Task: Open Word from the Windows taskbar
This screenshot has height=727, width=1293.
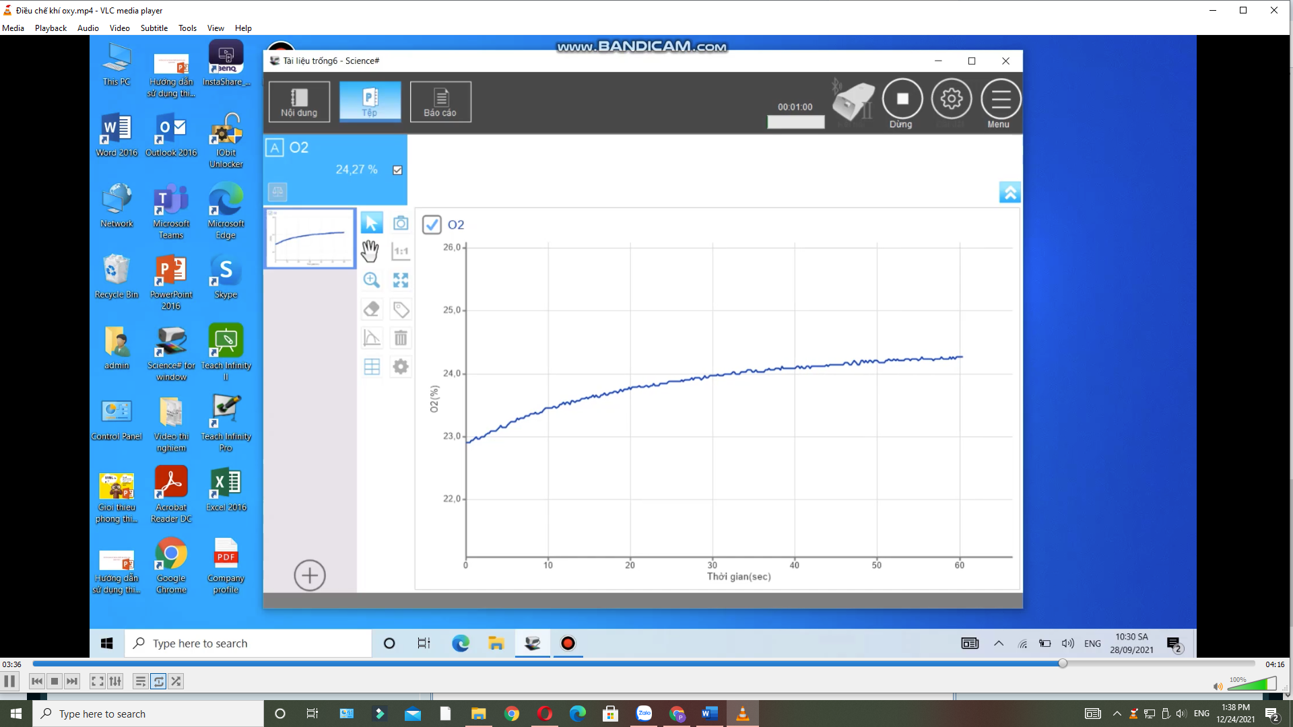Action: pyautogui.click(x=709, y=714)
